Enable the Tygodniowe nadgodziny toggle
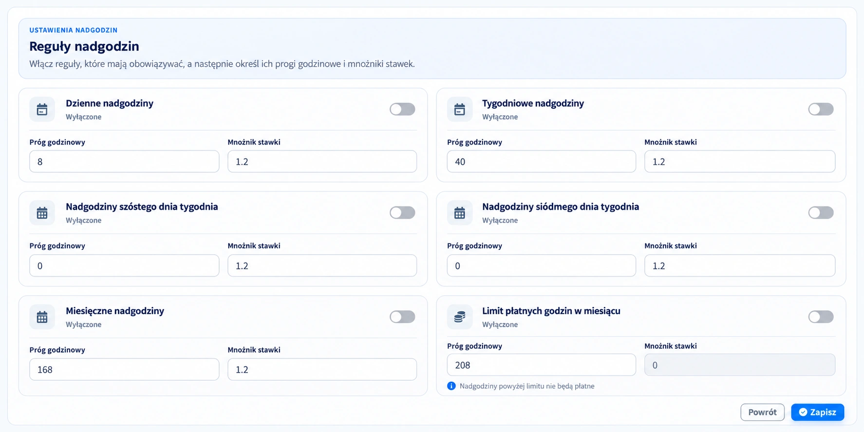864x432 pixels. (821, 109)
